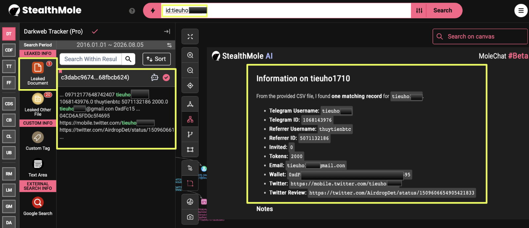Viewport: 529px width, 228px height.
Task: Center the canvas with target icon
Action: point(190,86)
